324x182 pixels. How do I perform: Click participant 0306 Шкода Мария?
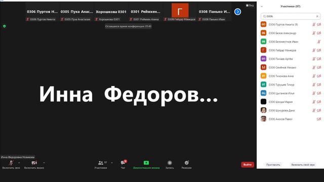click(x=290, y=102)
